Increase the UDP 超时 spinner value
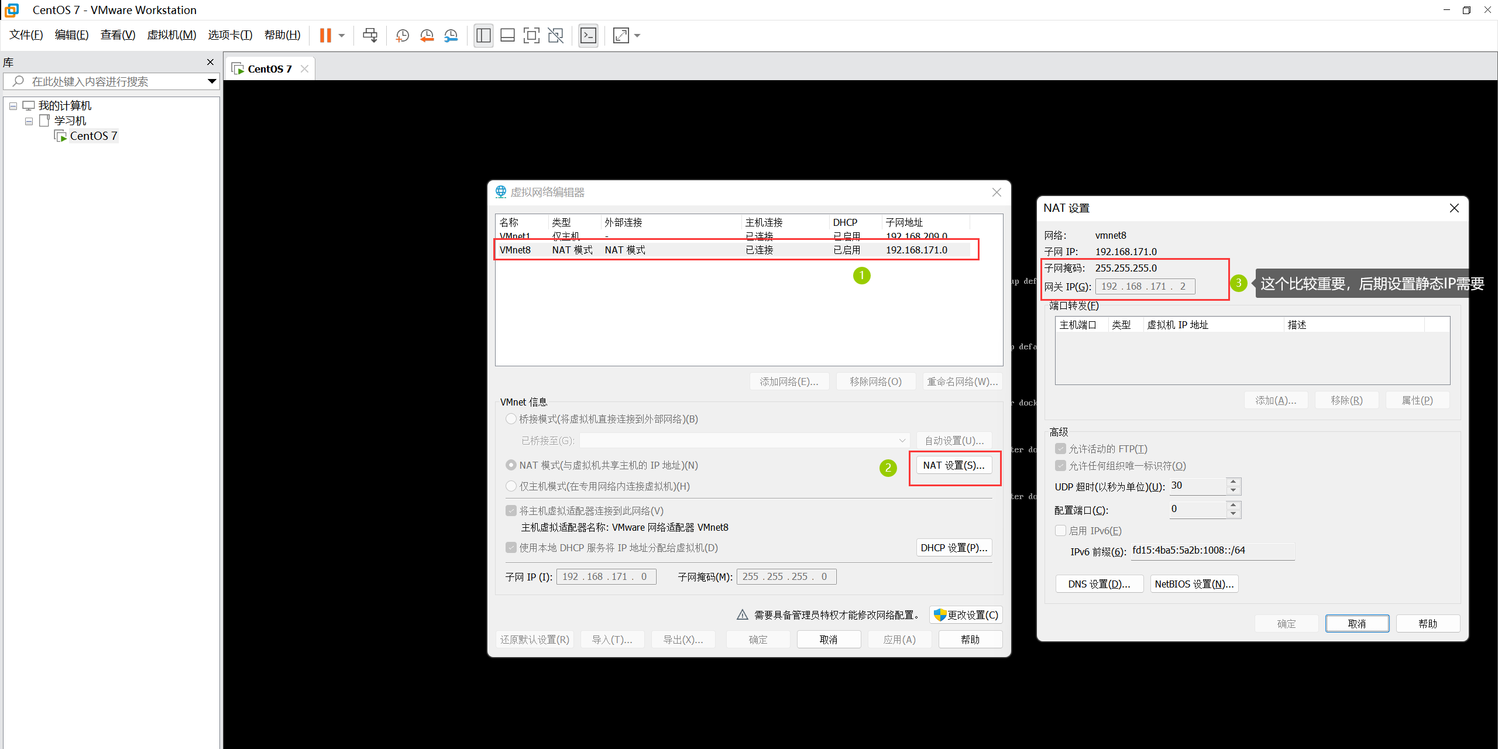 click(1234, 482)
